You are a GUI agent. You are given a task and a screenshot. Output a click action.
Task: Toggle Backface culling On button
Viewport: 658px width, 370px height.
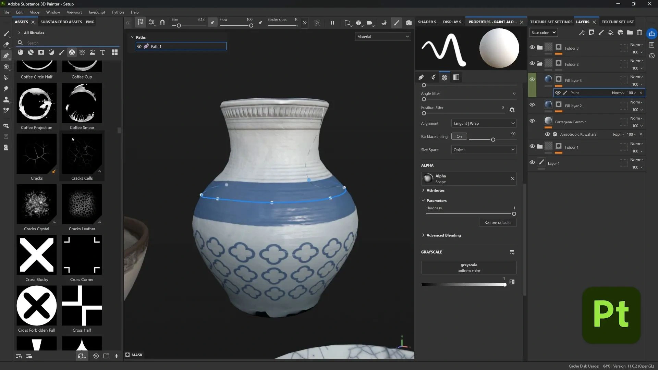(459, 136)
